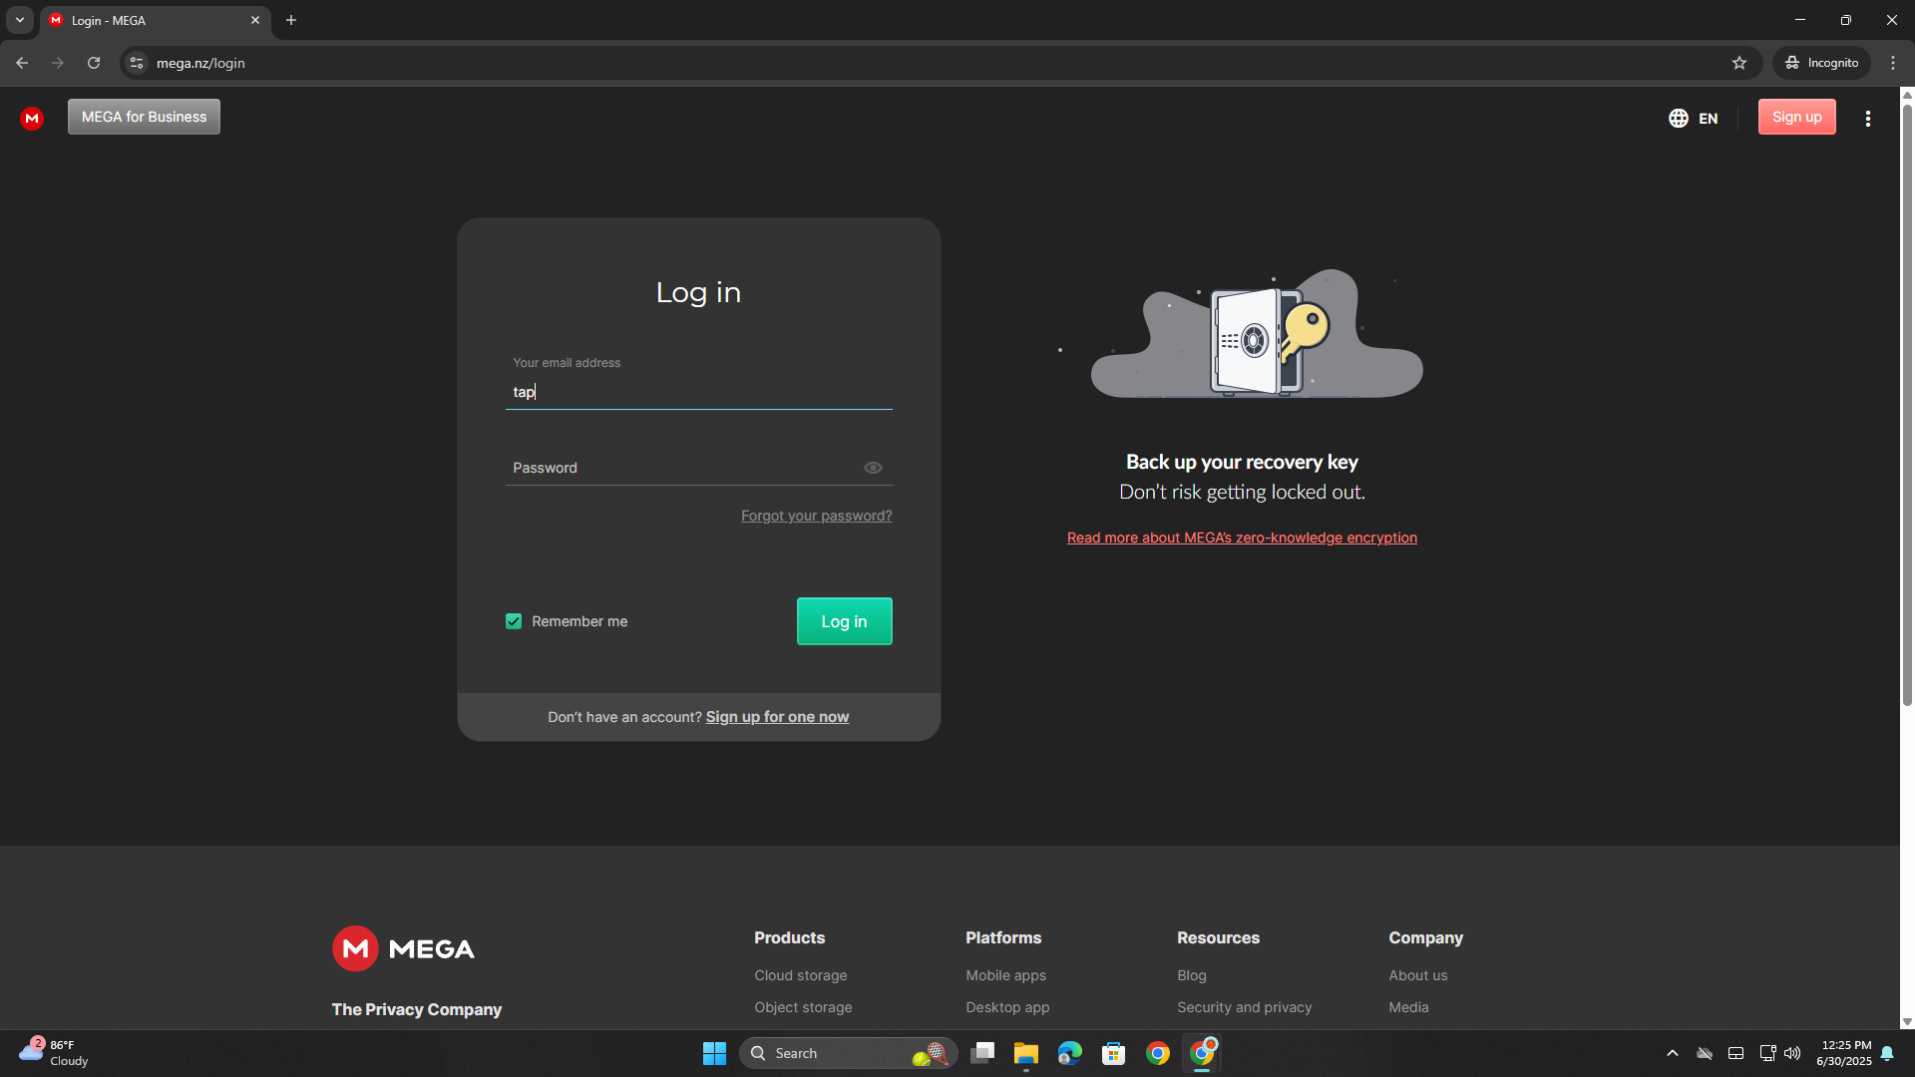Expand hidden system tray icons

(x=1673, y=1053)
